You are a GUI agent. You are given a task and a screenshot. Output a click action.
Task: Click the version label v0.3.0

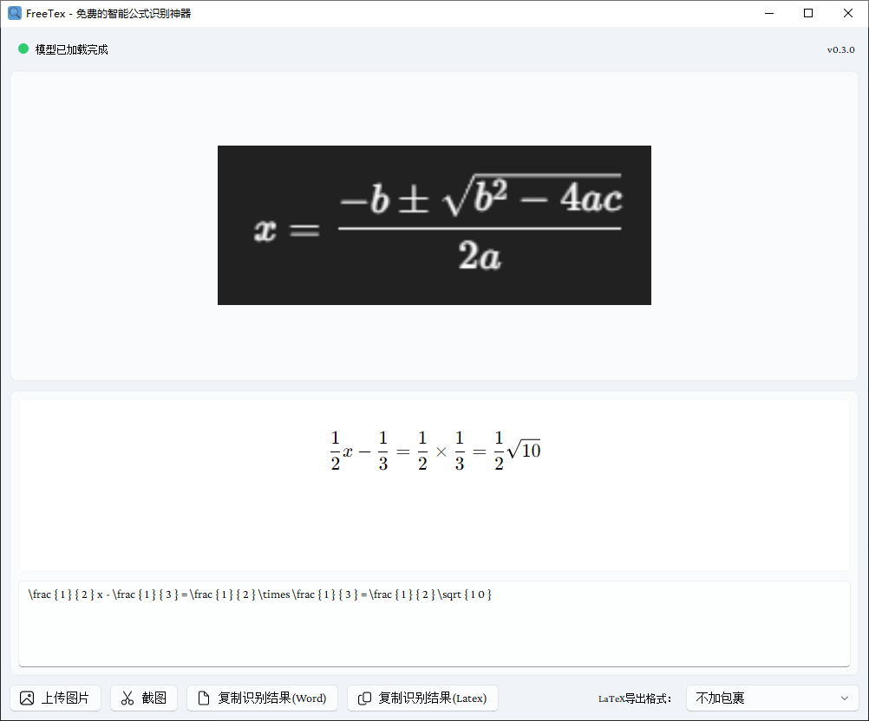840,50
